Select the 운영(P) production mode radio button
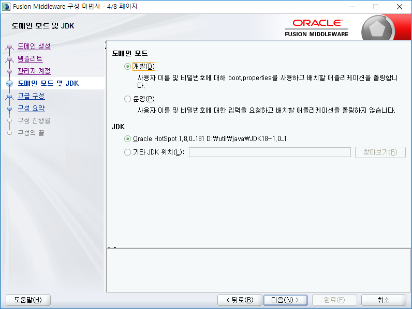This screenshot has width=412, height=309. pos(127,99)
